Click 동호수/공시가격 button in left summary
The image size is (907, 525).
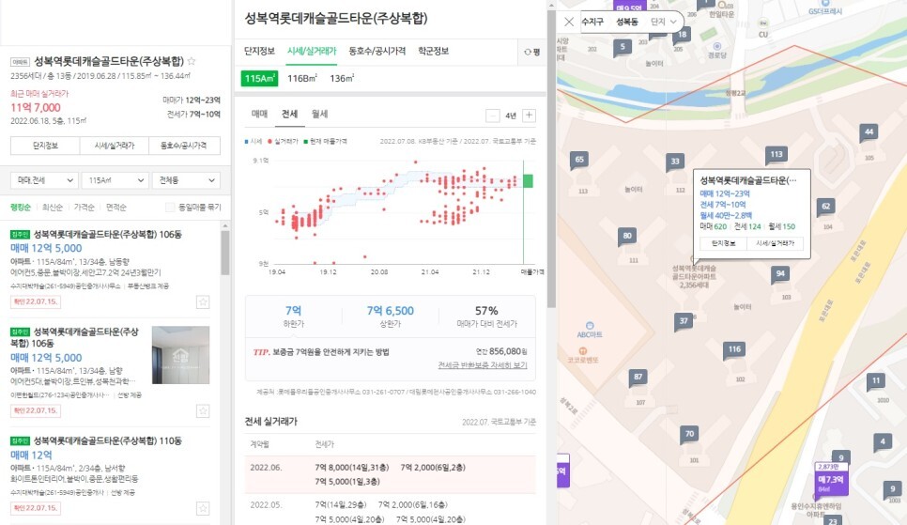[x=184, y=146]
